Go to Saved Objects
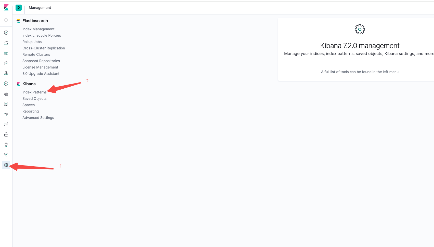Image resolution: width=434 pixels, height=247 pixels. pos(34,99)
